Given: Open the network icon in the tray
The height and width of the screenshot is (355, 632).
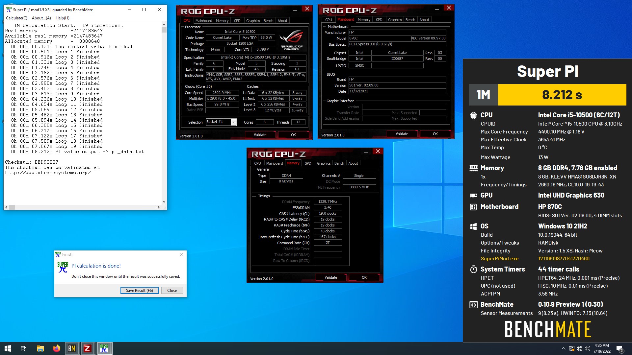Looking at the screenshot, I should 580,348.
